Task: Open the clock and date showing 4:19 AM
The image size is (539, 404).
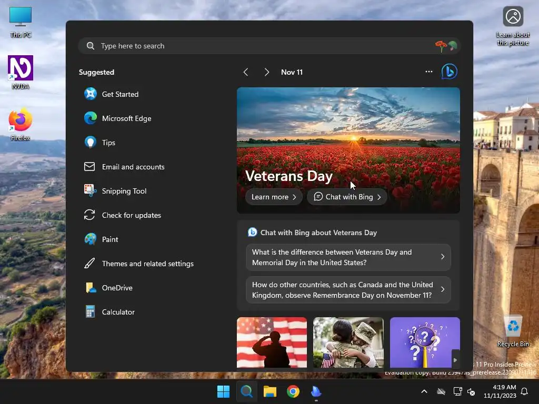Action: pyautogui.click(x=500, y=391)
